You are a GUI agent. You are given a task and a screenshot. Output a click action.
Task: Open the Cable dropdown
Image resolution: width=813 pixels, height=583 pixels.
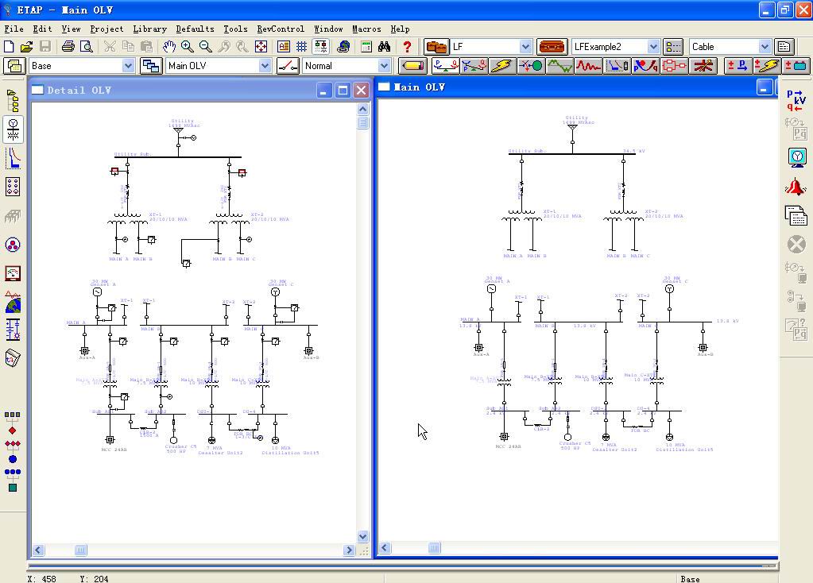765,47
